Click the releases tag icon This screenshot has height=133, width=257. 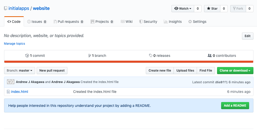coord(151,56)
